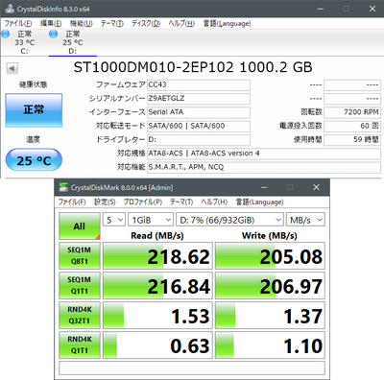Open the unit dropdown showing MB/s
Viewport: 384px width, 380px height.
tap(305, 220)
